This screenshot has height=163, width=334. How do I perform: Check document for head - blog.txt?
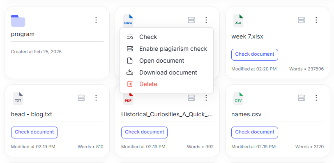pyautogui.click(x=34, y=132)
